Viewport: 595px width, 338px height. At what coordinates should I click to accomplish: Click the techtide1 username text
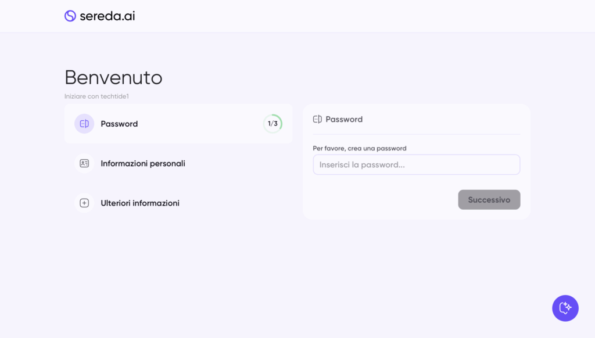point(116,96)
